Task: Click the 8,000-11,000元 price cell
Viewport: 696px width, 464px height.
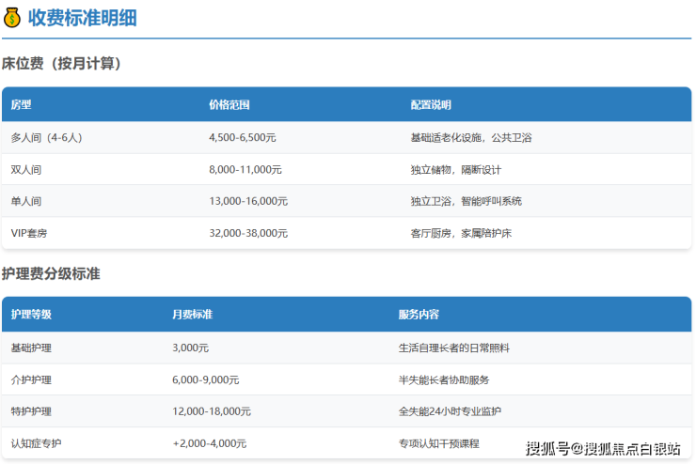Action: (x=245, y=170)
